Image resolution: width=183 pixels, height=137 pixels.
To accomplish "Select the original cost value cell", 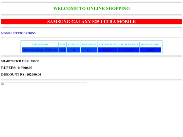I will 150,50.
